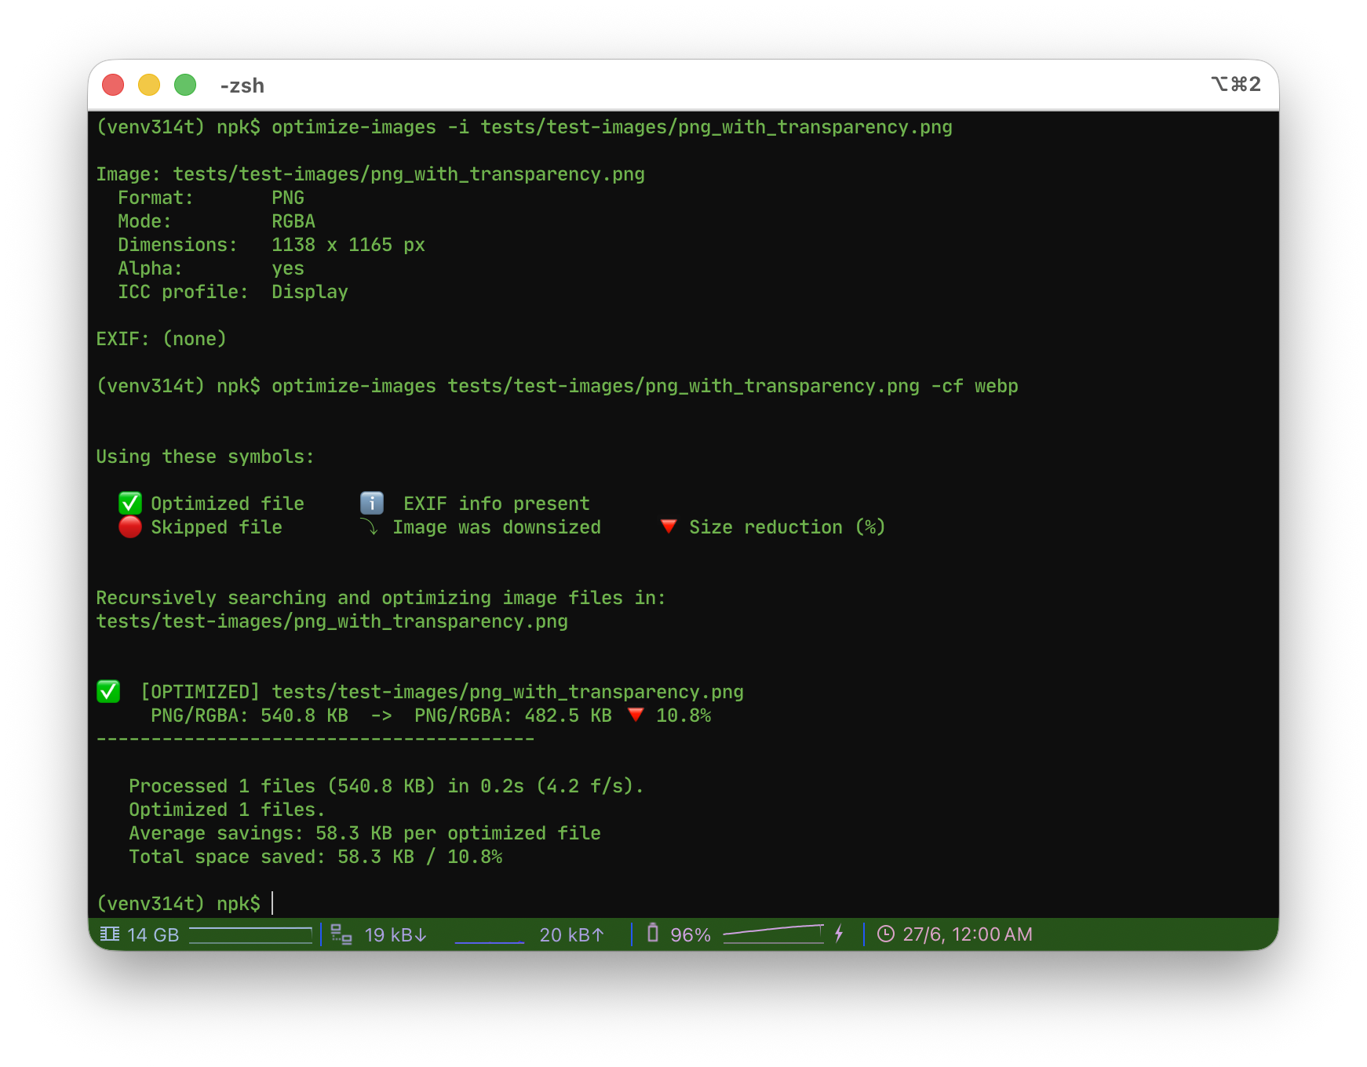
Task: Click the green checkmark beside Optimized file
Action: coord(130,503)
